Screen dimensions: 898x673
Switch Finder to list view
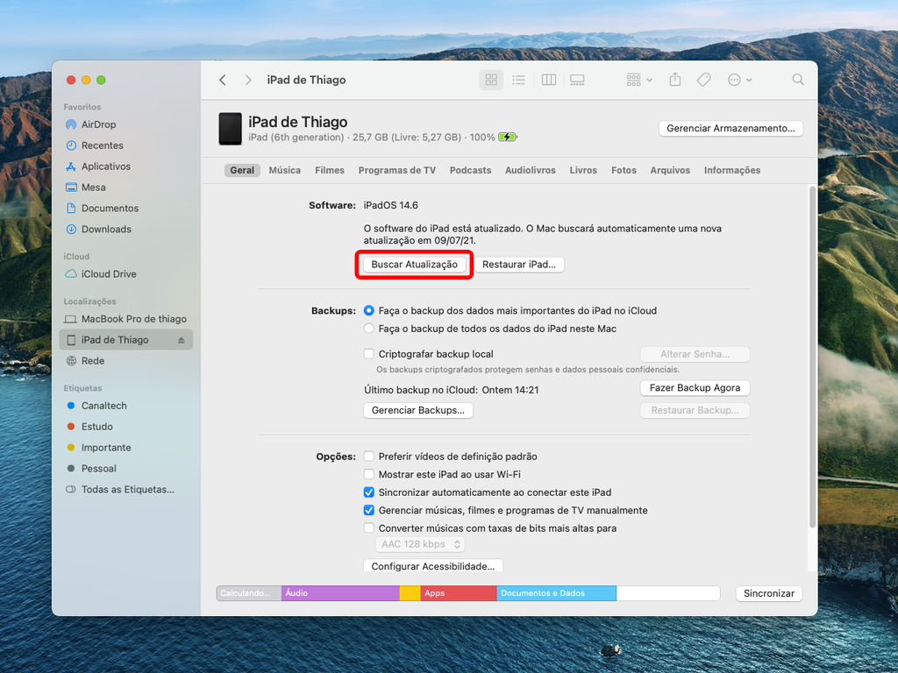click(519, 80)
